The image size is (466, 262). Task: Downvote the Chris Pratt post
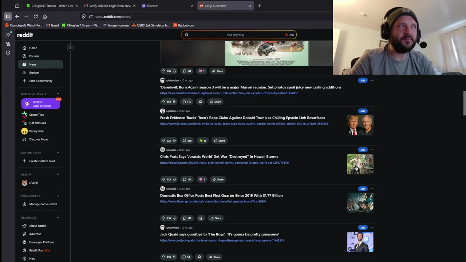[174, 179]
